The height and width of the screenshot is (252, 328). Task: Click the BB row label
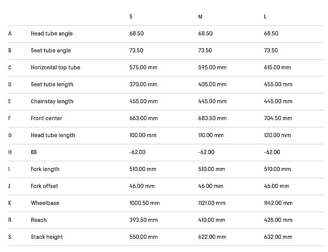pos(34,152)
